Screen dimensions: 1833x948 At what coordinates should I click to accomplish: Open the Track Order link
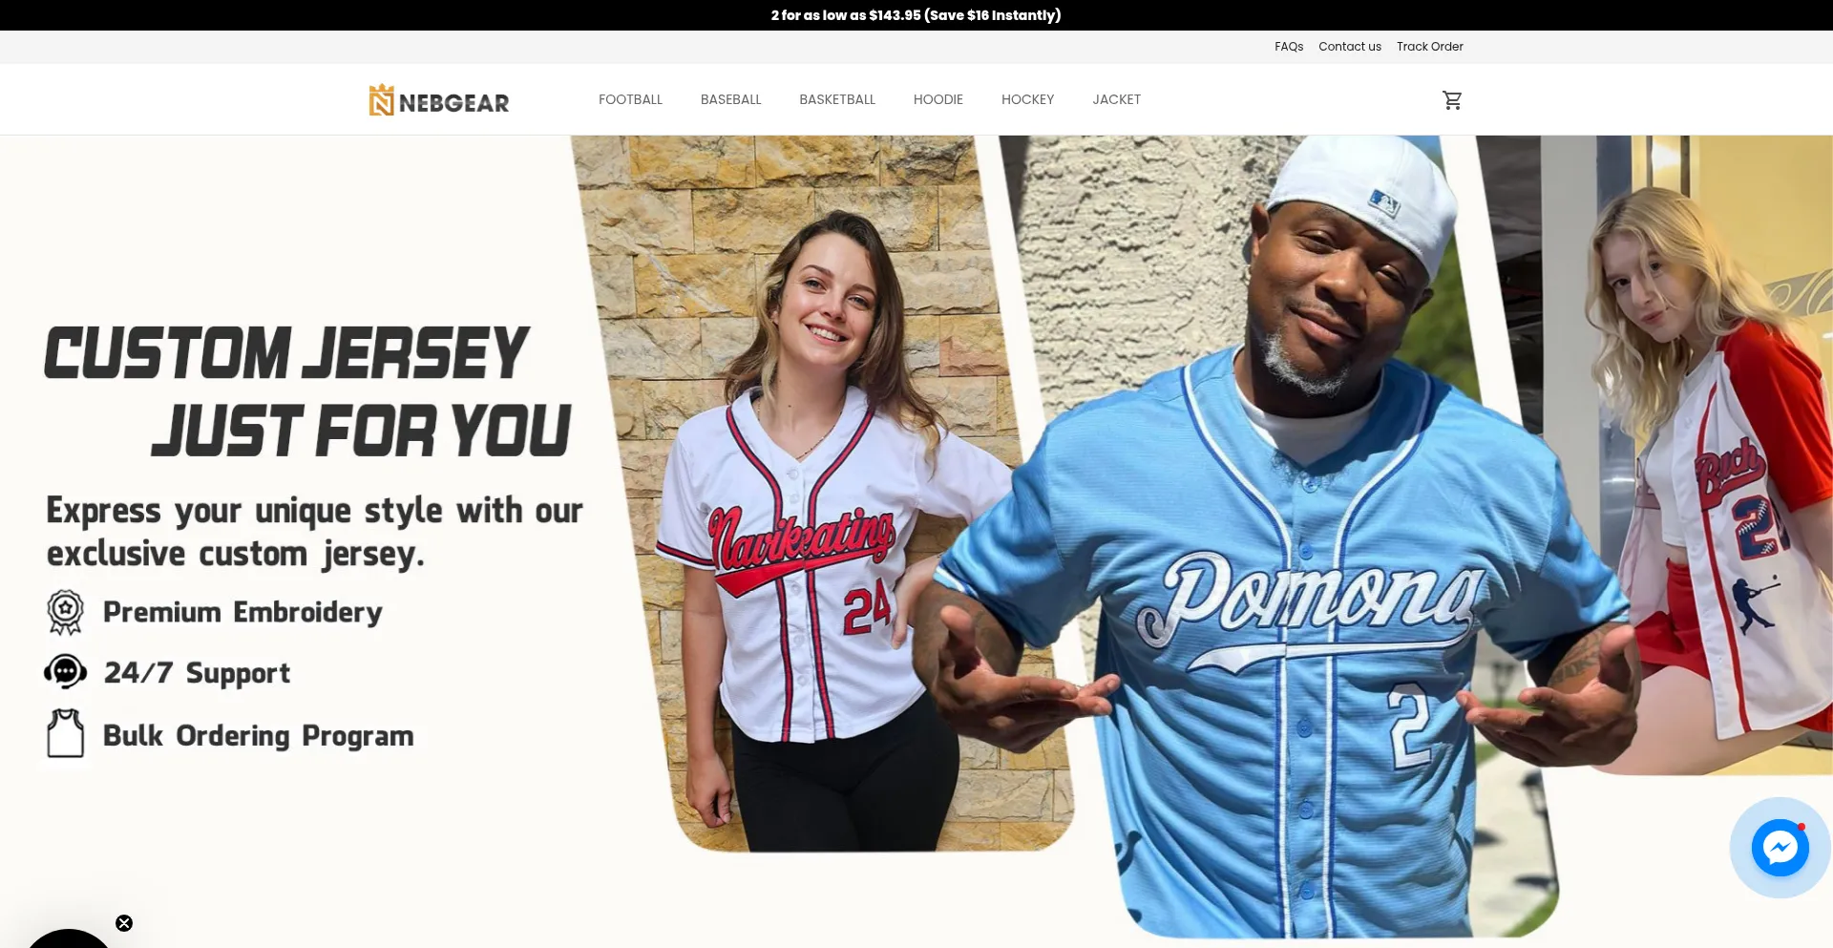point(1429,47)
